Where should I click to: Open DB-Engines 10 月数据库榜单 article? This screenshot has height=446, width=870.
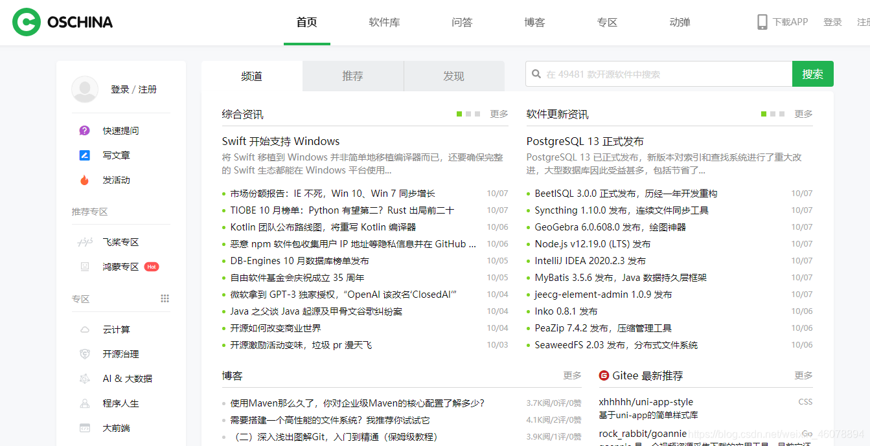coord(300,261)
